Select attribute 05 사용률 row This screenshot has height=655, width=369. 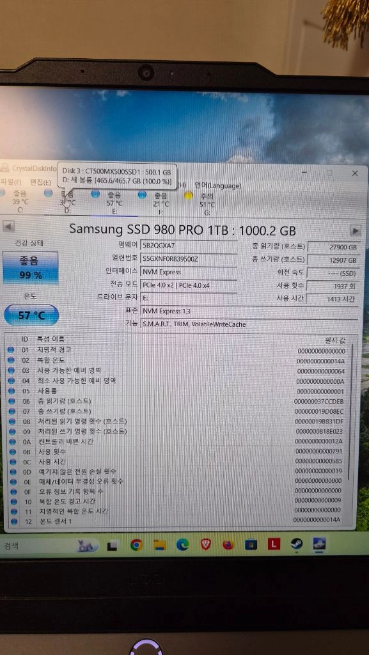pos(177,391)
